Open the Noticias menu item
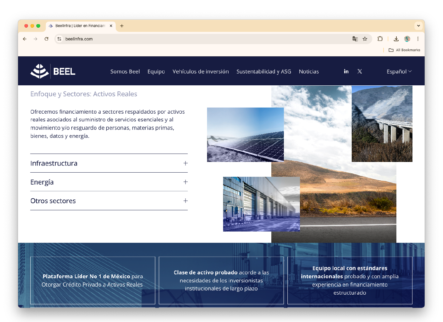Screen dimensions: 443x322 click(309, 71)
